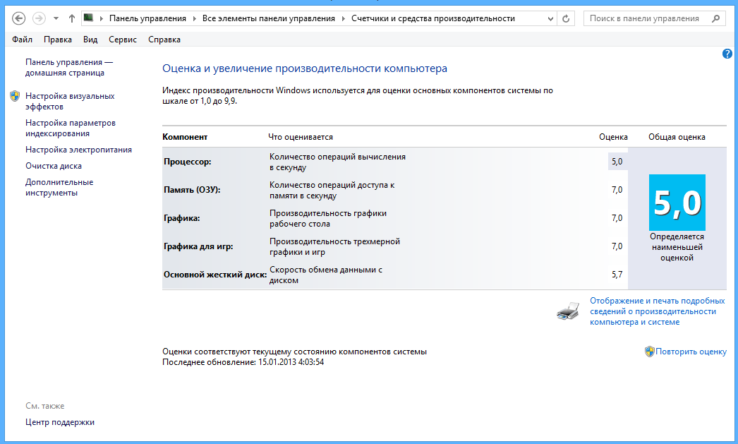Open Очистка диска link
This screenshot has height=444, width=738.
click(54, 166)
